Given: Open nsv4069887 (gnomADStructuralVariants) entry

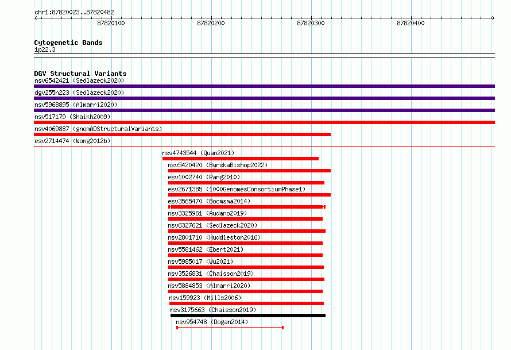Looking at the screenshot, I should pyautogui.click(x=98, y=129).
